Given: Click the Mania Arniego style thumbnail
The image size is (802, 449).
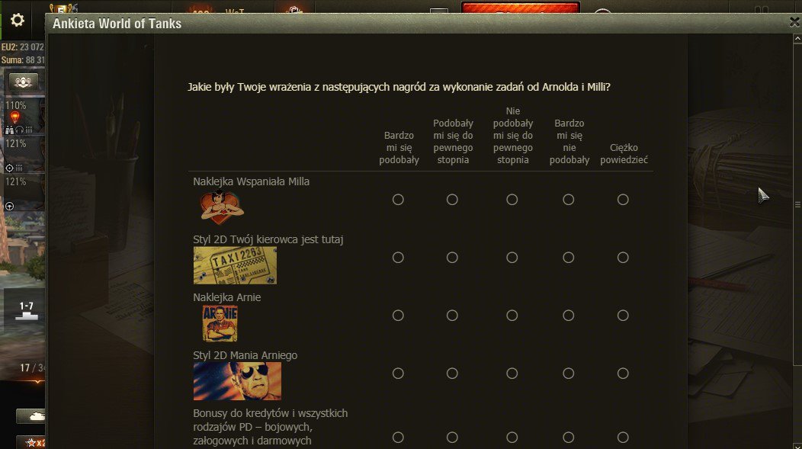Looking at the screenshot, I should point(237,381).
